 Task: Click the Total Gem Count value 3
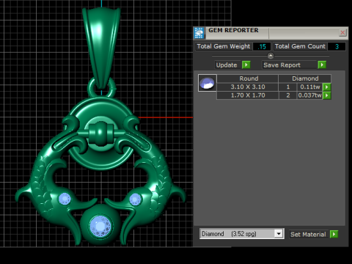337,46
